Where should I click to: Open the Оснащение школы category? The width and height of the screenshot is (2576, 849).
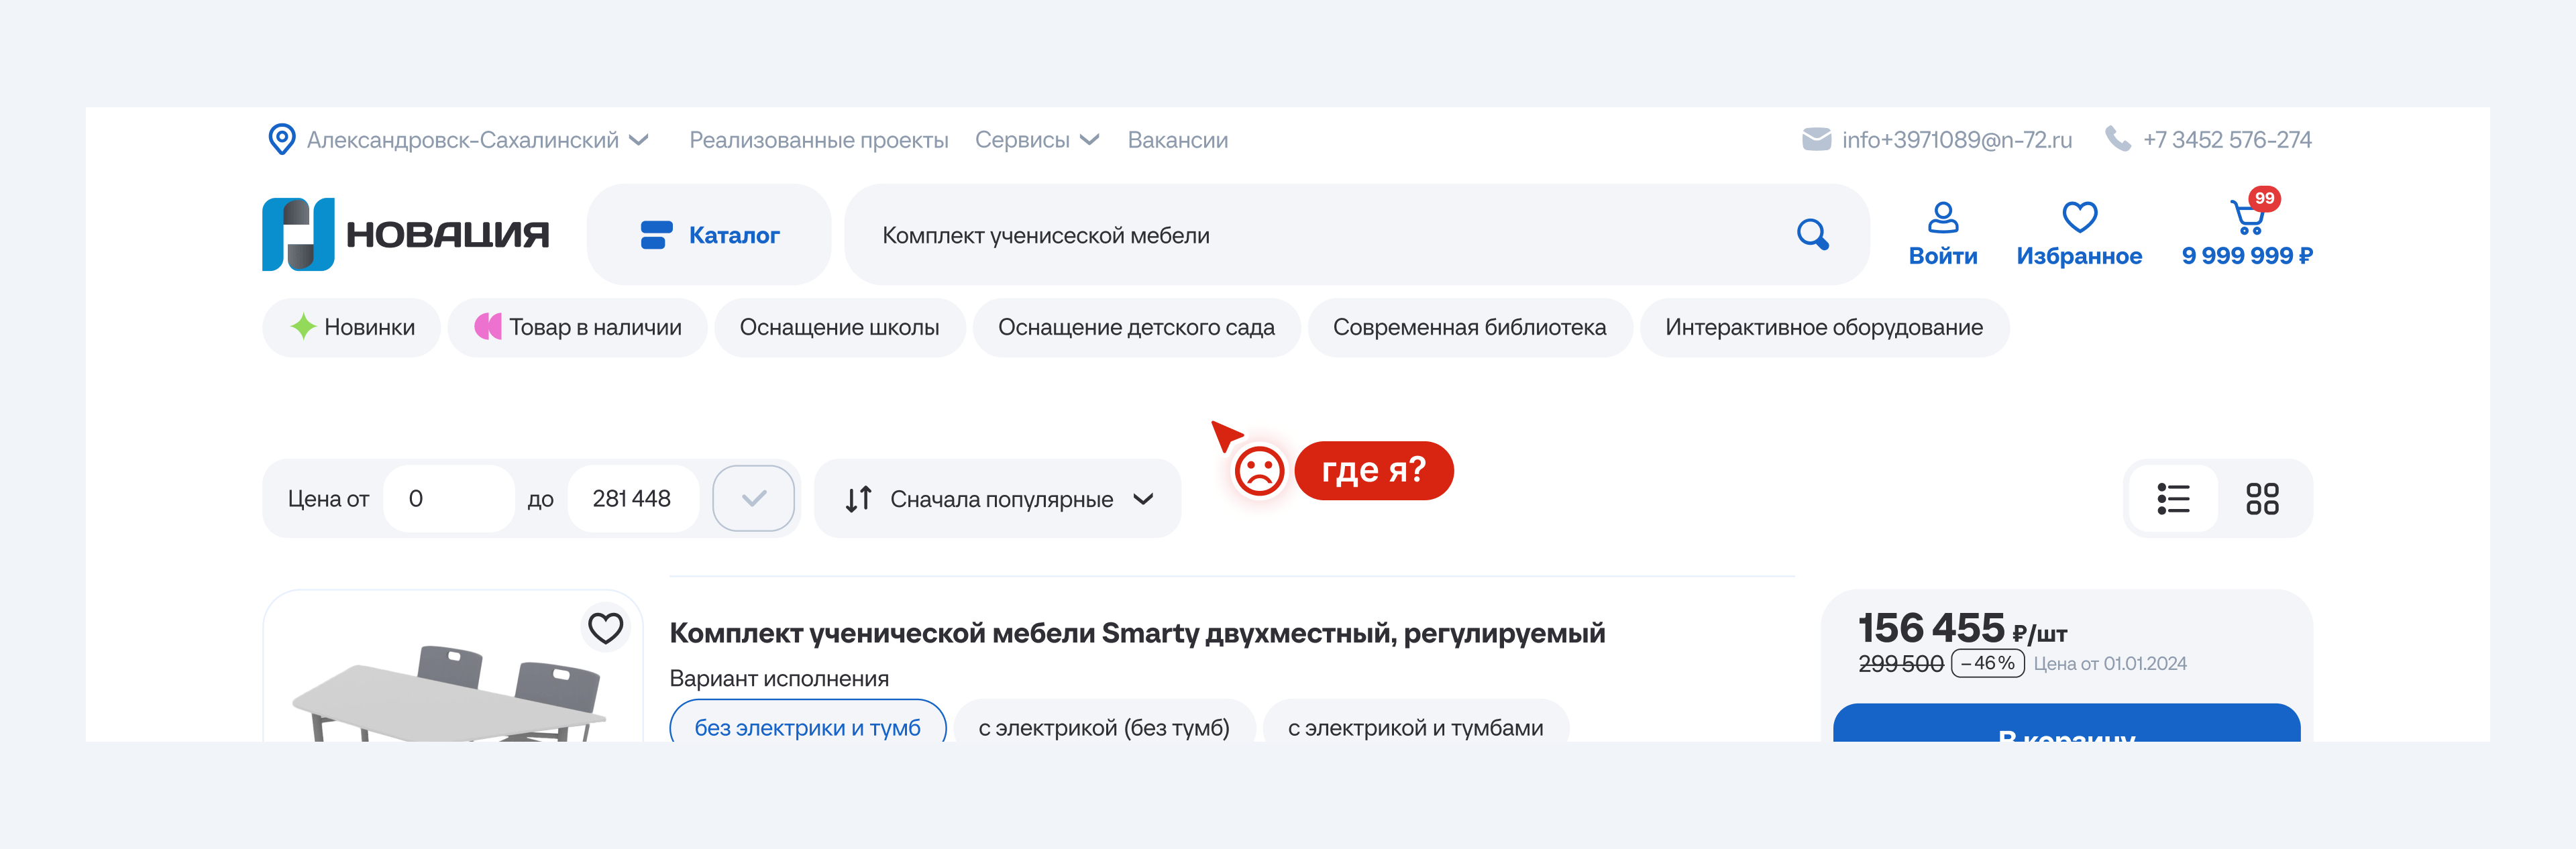tap(839, 327)
